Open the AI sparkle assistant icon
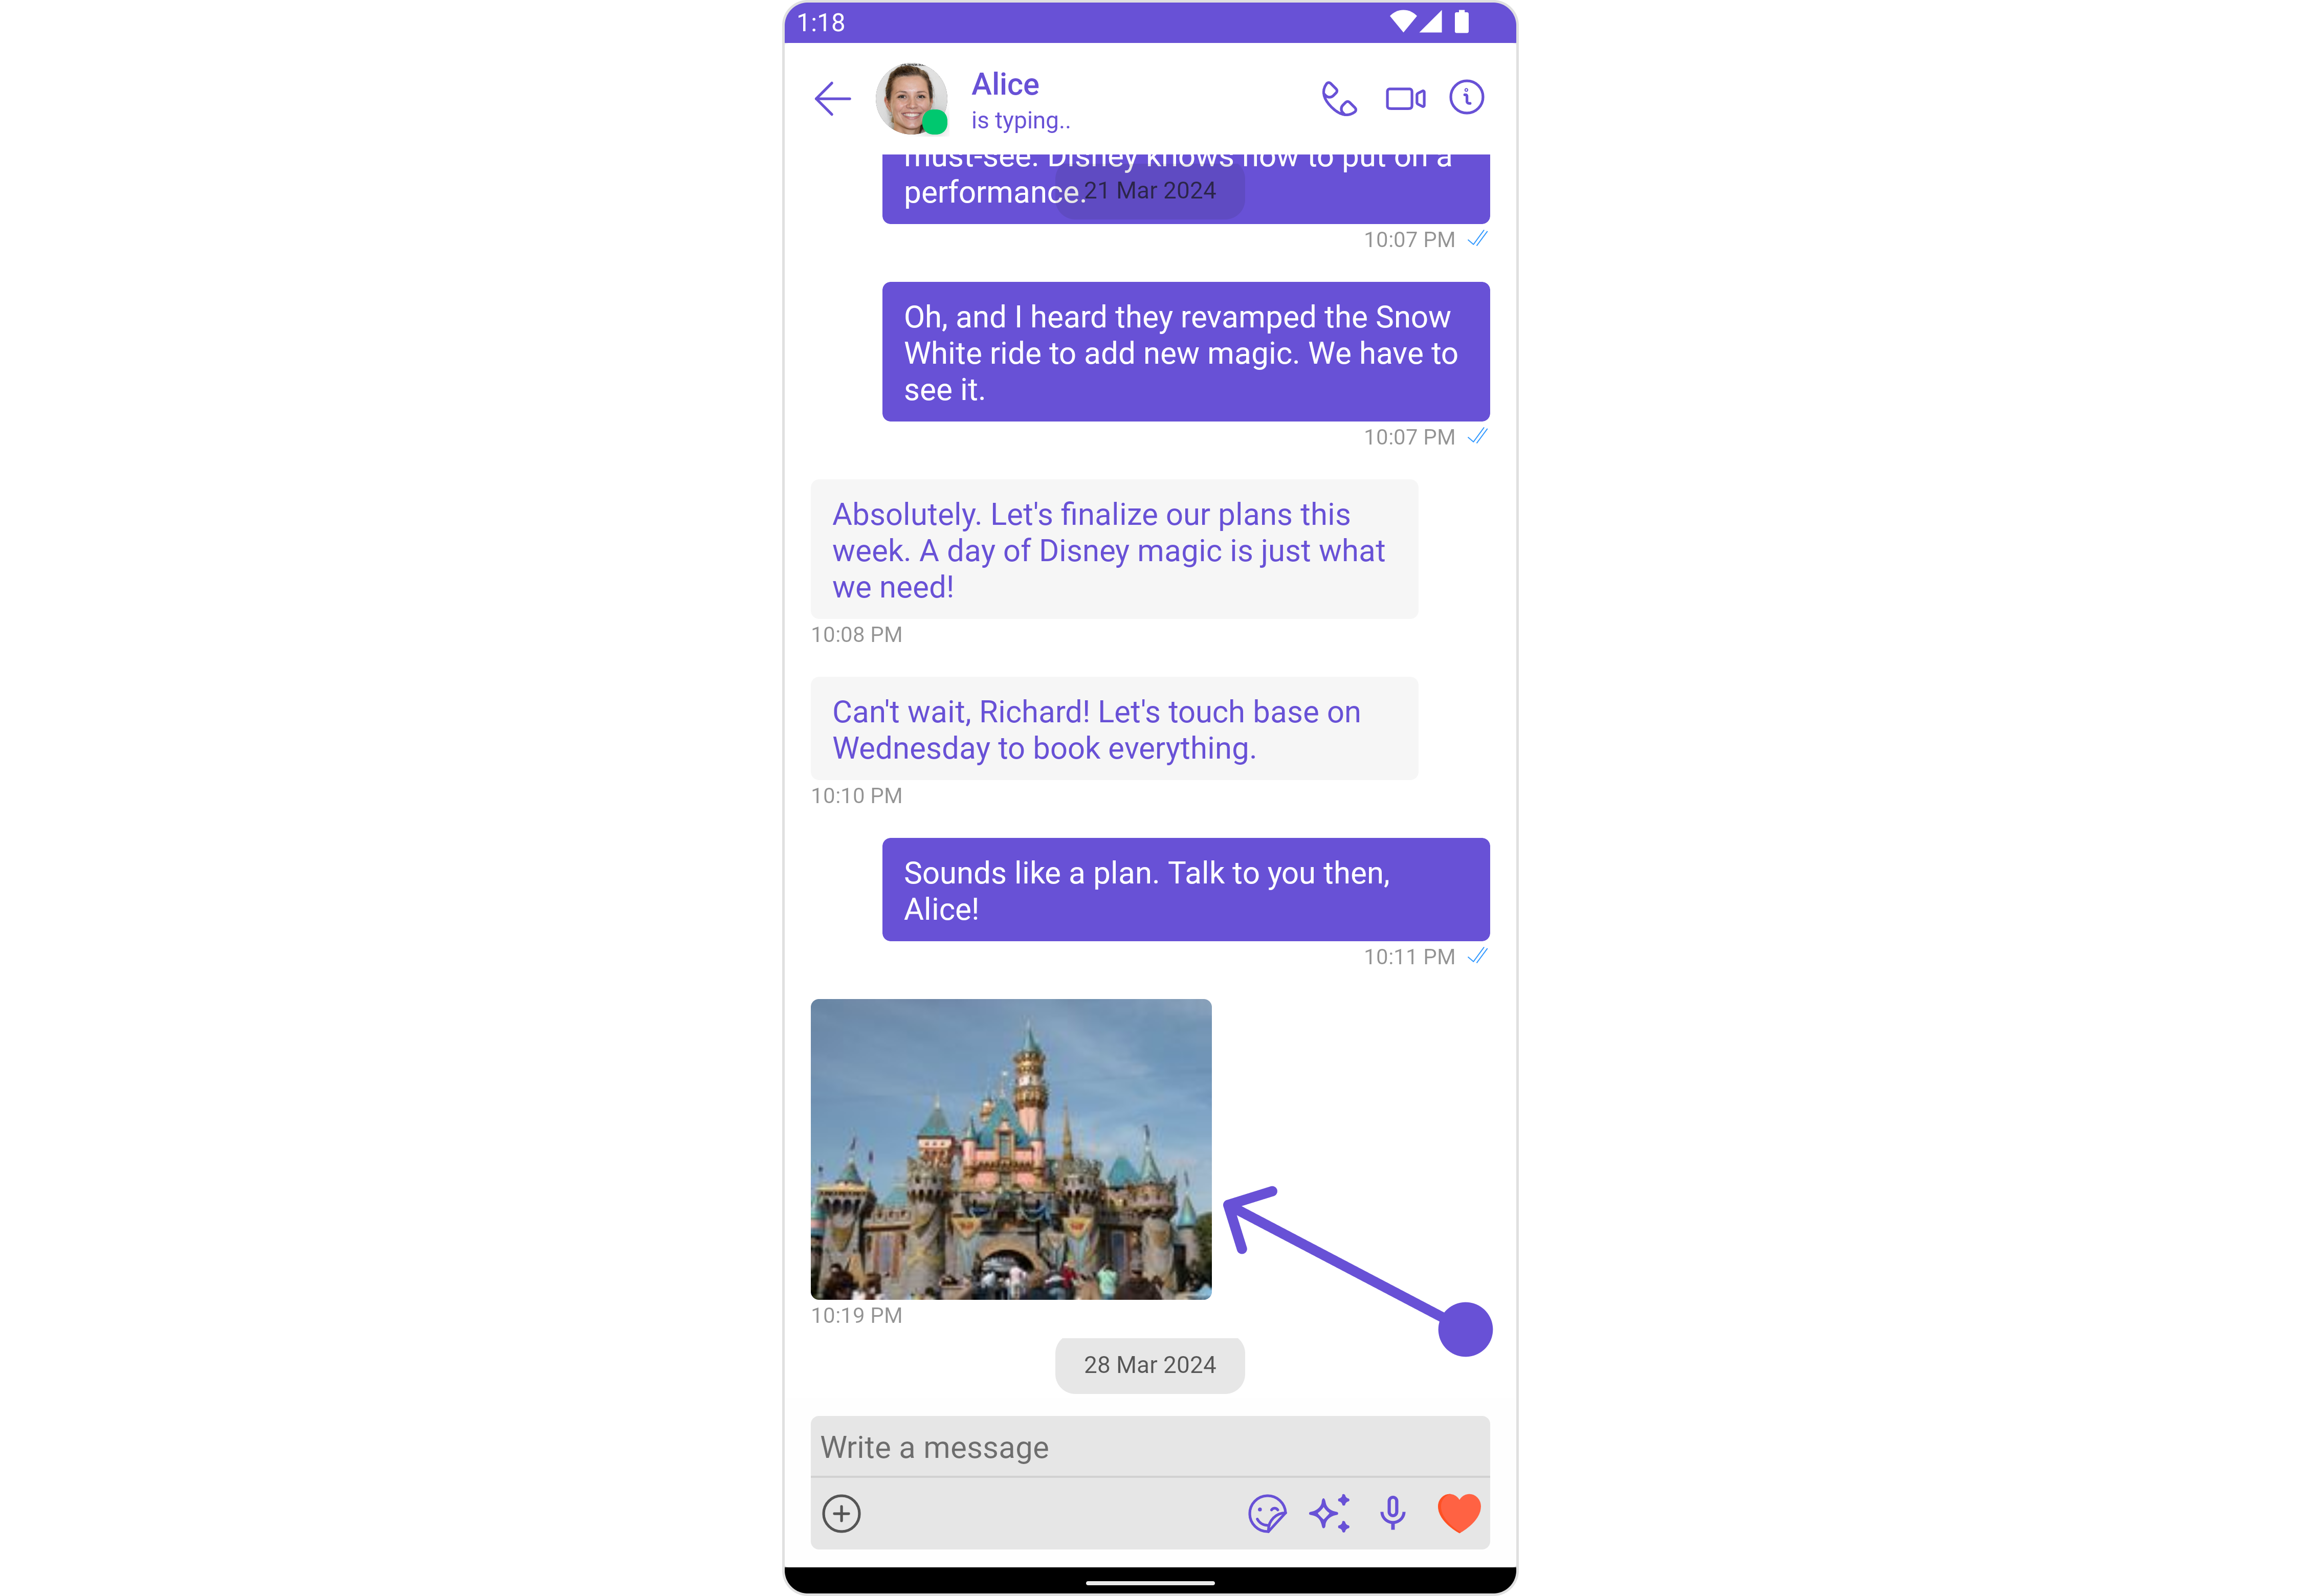The image size is (2301, 1596). pyautogui.click(x=1329, y=1513)
